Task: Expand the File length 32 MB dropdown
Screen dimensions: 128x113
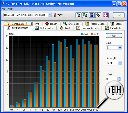Action: coord(120,63)
